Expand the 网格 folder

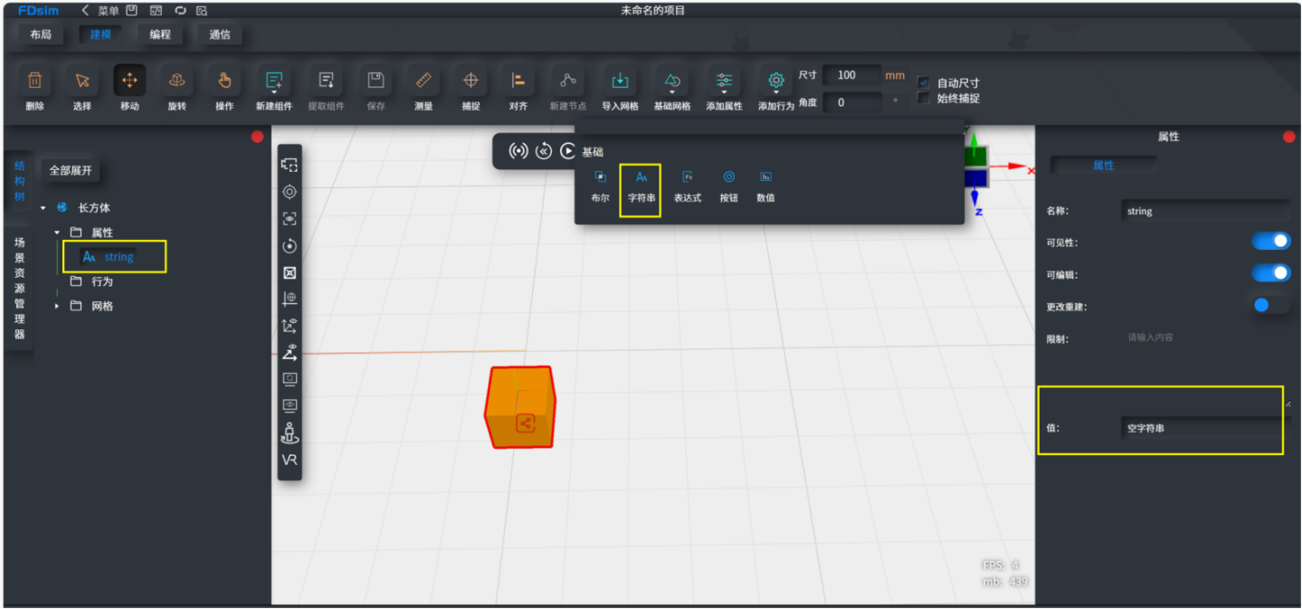57,306
